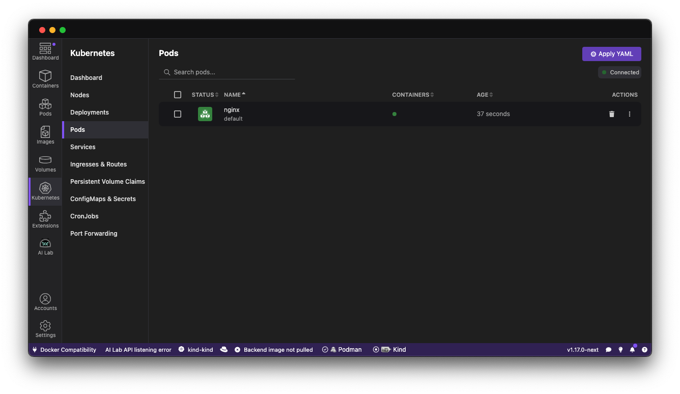Open the kebab menu for the nginx pod
The height and width of the screenshot is (394, 680).
coord(630,114)
